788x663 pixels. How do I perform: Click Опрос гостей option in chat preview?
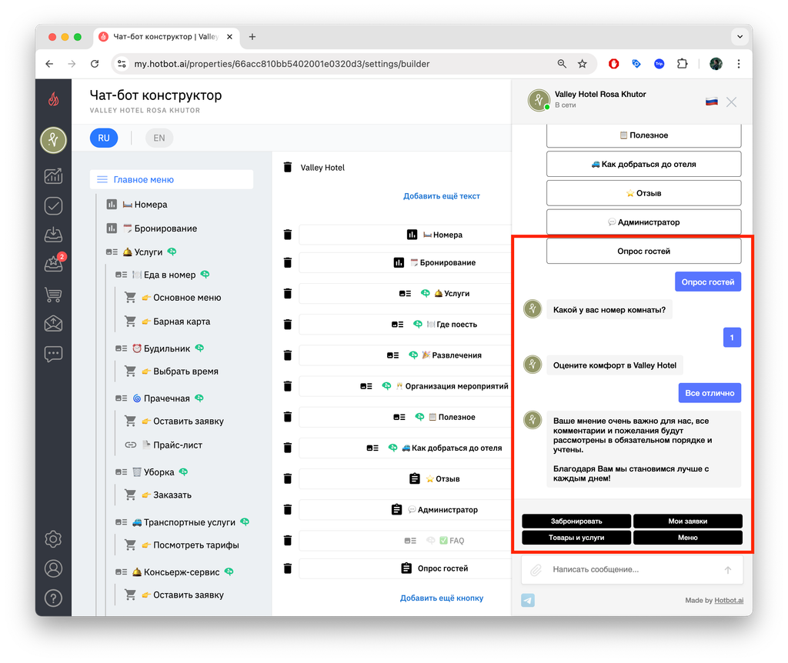pyautogui.click(x=644, y=252)
